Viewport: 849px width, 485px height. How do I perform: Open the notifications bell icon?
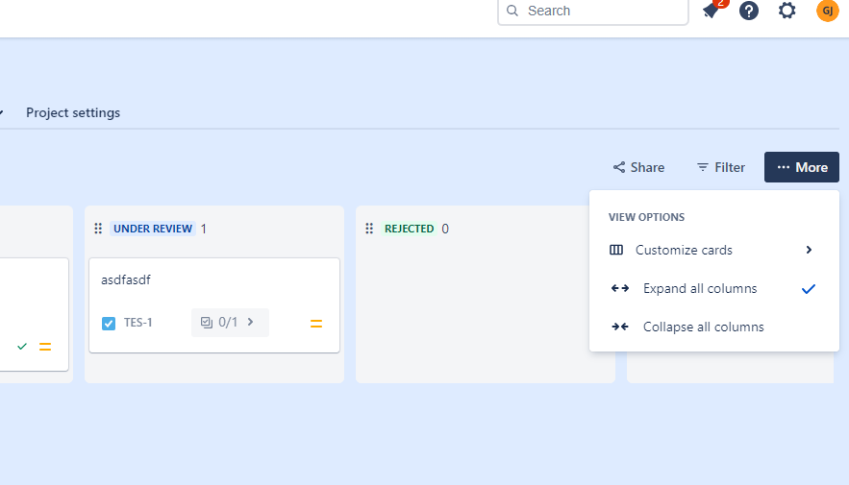[712, 11]
